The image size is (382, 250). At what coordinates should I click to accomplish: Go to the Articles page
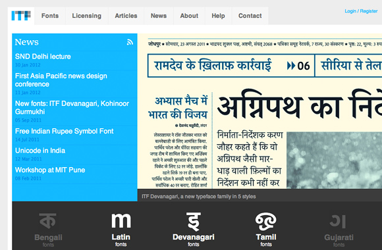(126, 16)
